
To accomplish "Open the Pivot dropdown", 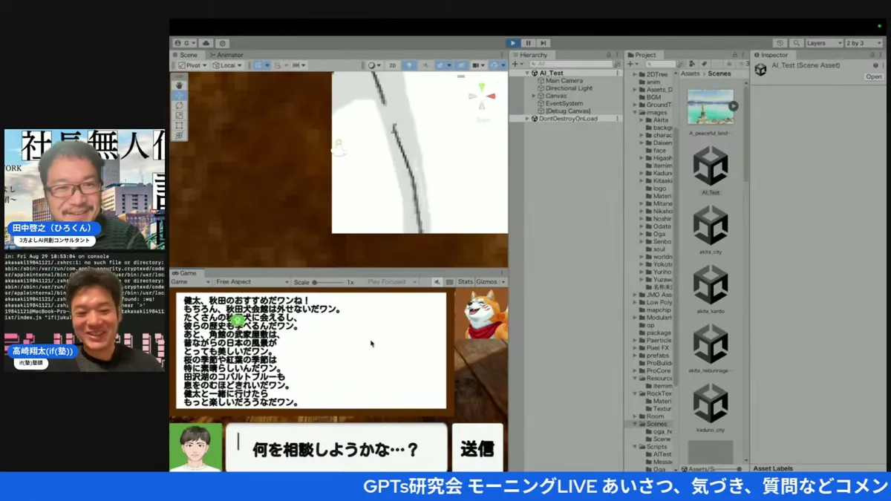I will (x=193, y=65).
